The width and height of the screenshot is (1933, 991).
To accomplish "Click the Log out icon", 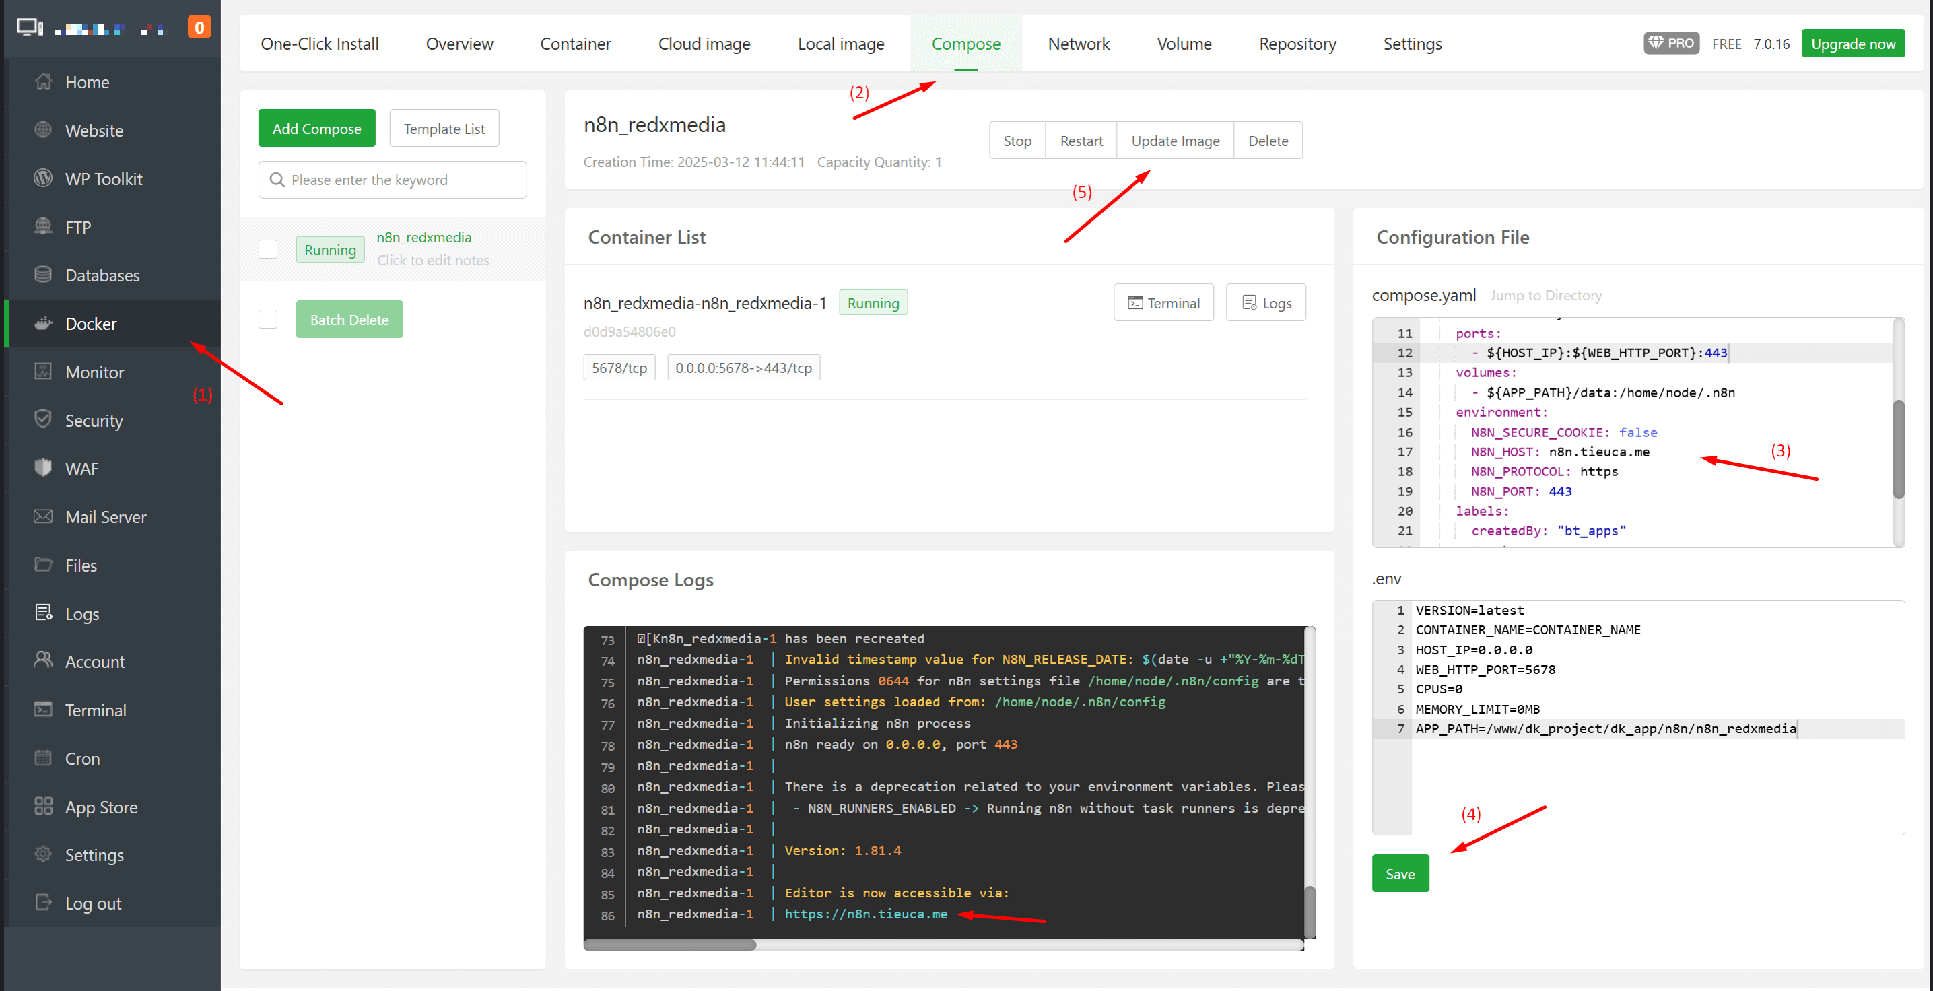I will click(x=44, y=903).
